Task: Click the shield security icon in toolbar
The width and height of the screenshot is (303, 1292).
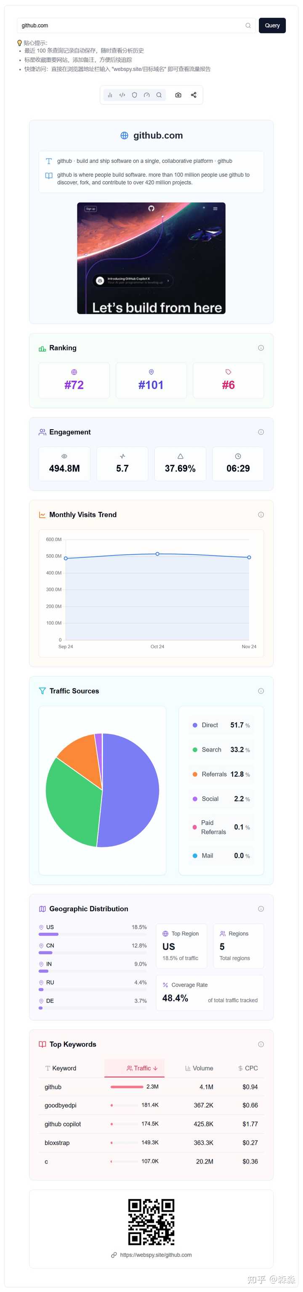Action: (135, 95)
